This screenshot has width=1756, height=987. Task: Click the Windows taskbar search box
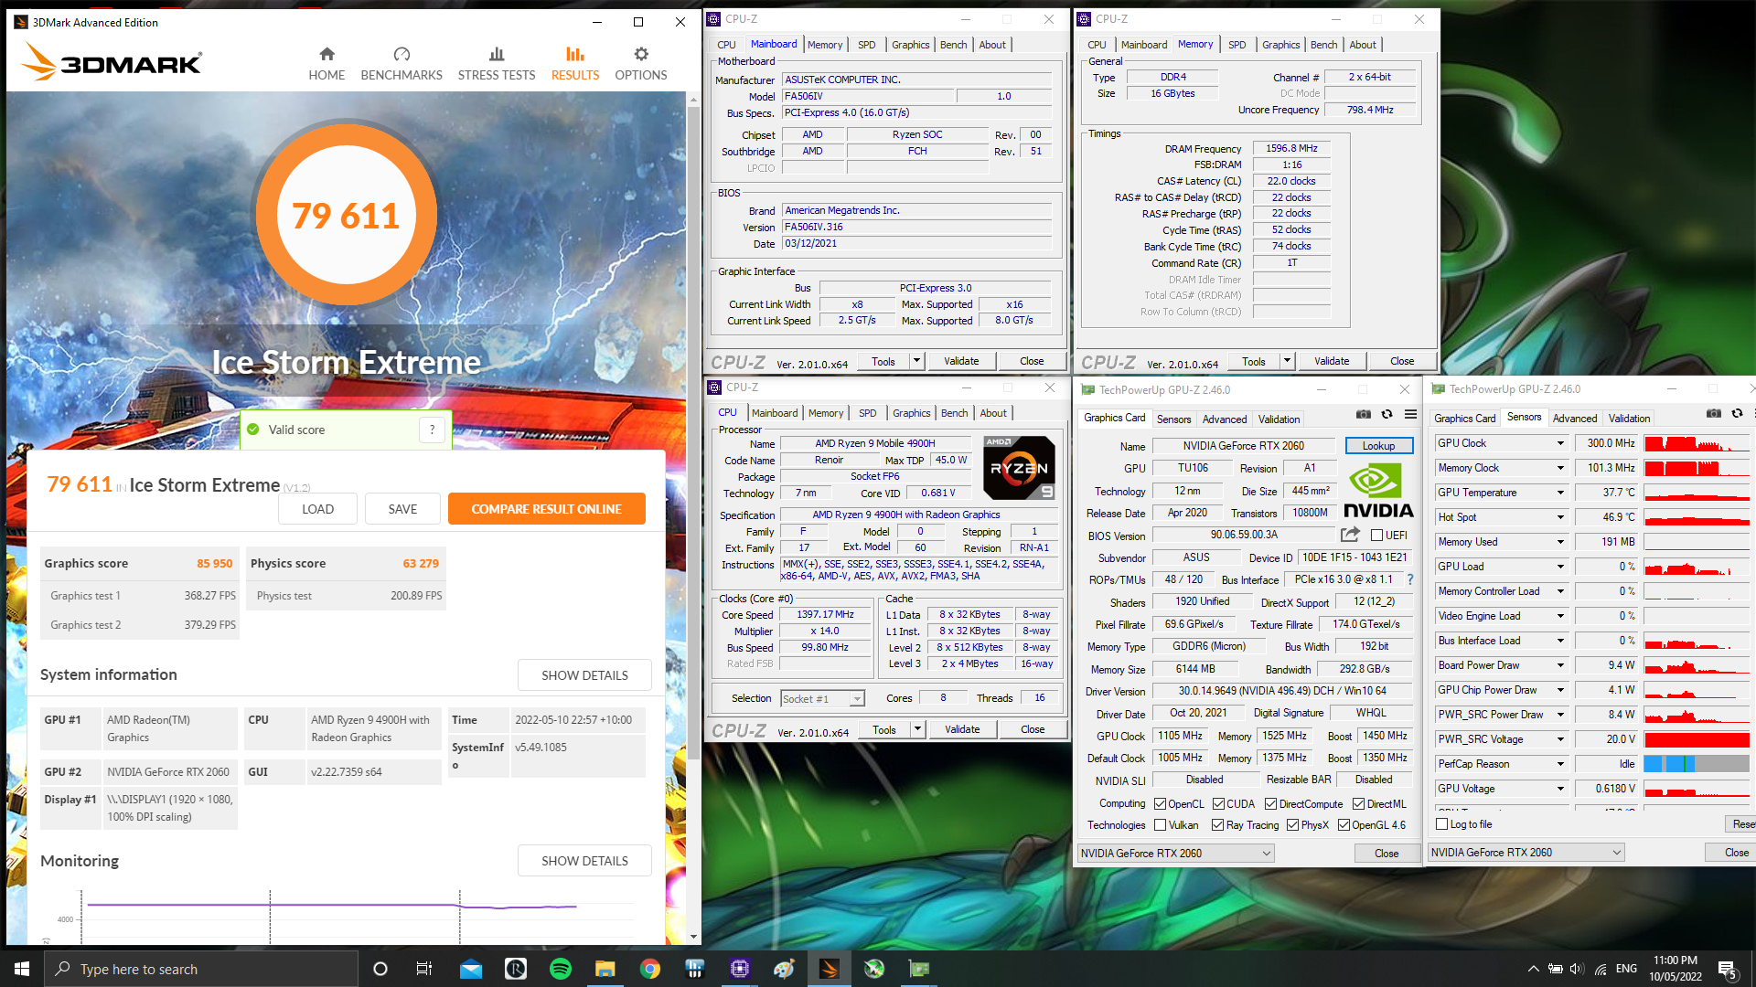201,969
